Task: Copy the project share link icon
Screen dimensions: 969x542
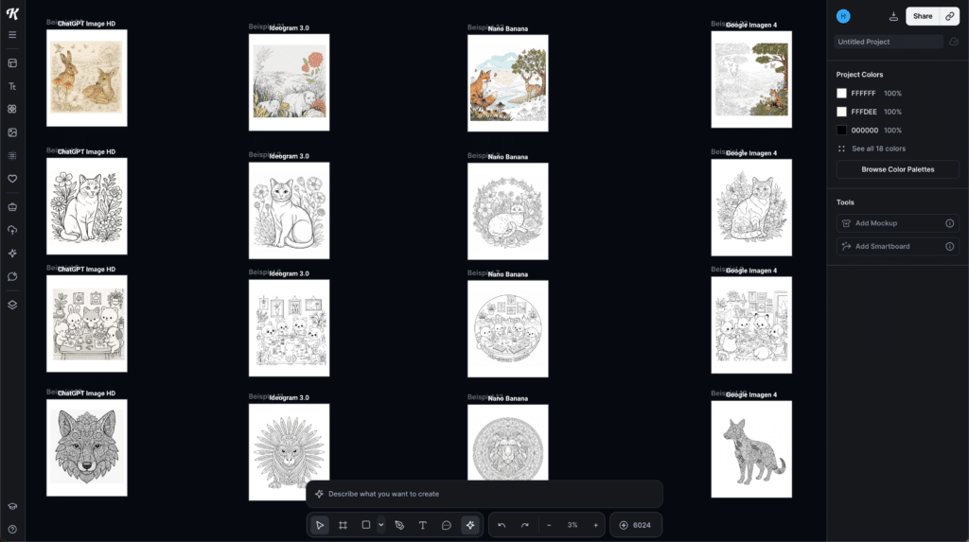Action: (950, 16)
